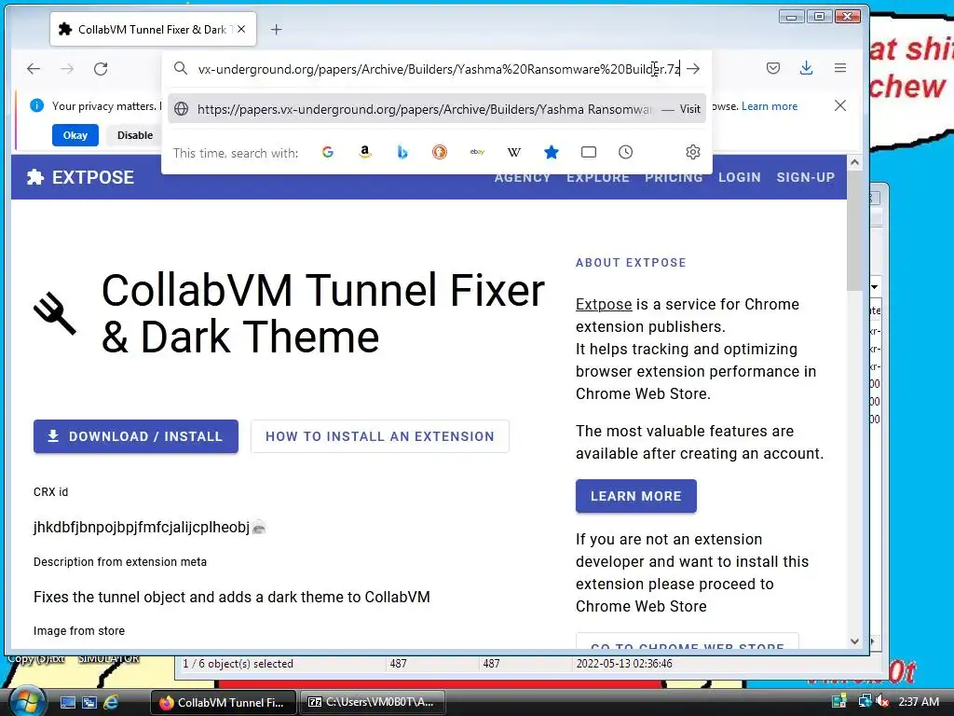The width and height of the screenshot is (954, 716).
Task: Click the page vertical scrollbar thumb
Action: click(854, 230)
